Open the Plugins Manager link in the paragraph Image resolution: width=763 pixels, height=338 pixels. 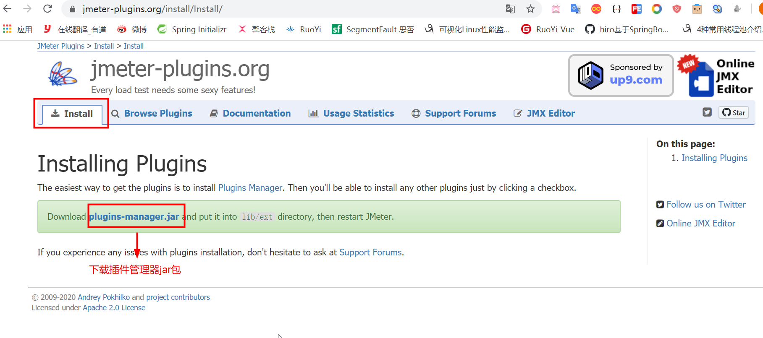[x=250, y=187]
